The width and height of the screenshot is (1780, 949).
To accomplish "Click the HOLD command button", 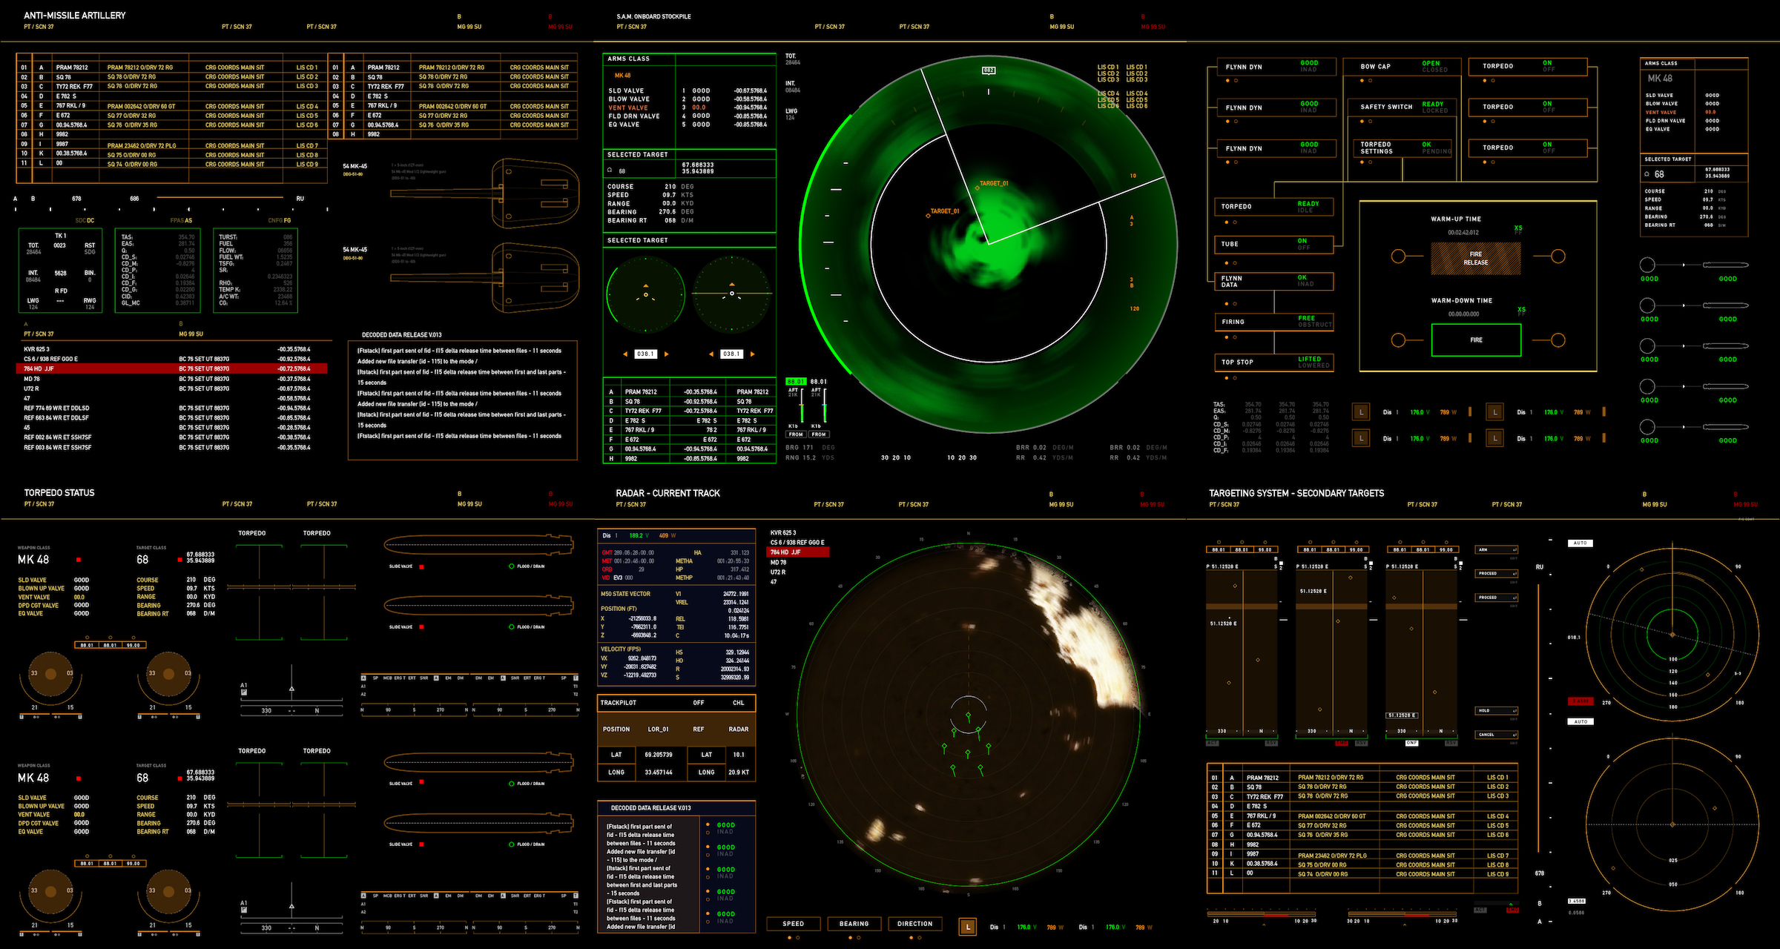I will tap(1496, 710).
